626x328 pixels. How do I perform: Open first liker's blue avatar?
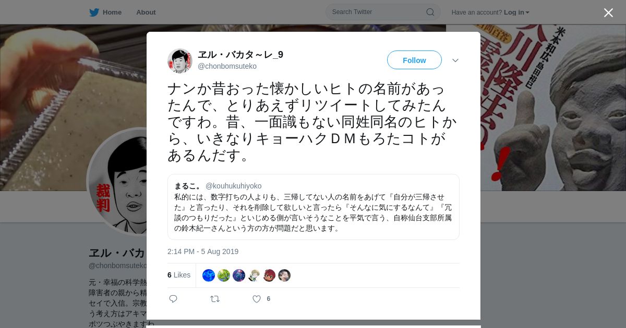click(x=209, y=275)
